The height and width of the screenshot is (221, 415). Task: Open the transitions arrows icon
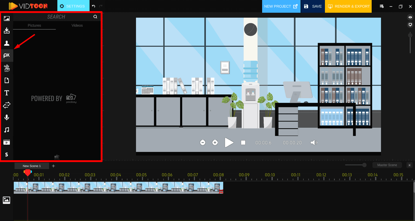point(7,105)
